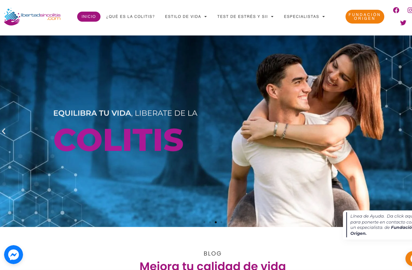Expand the Test de Estrés y SII menu
Screen dimensions: 412x270
pos(245,17)
